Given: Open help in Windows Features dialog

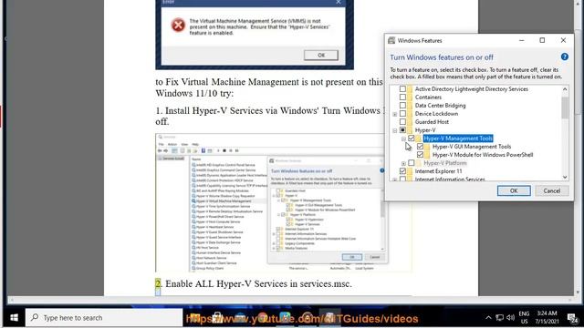Looking at the screenshot, I should [564, 56].
